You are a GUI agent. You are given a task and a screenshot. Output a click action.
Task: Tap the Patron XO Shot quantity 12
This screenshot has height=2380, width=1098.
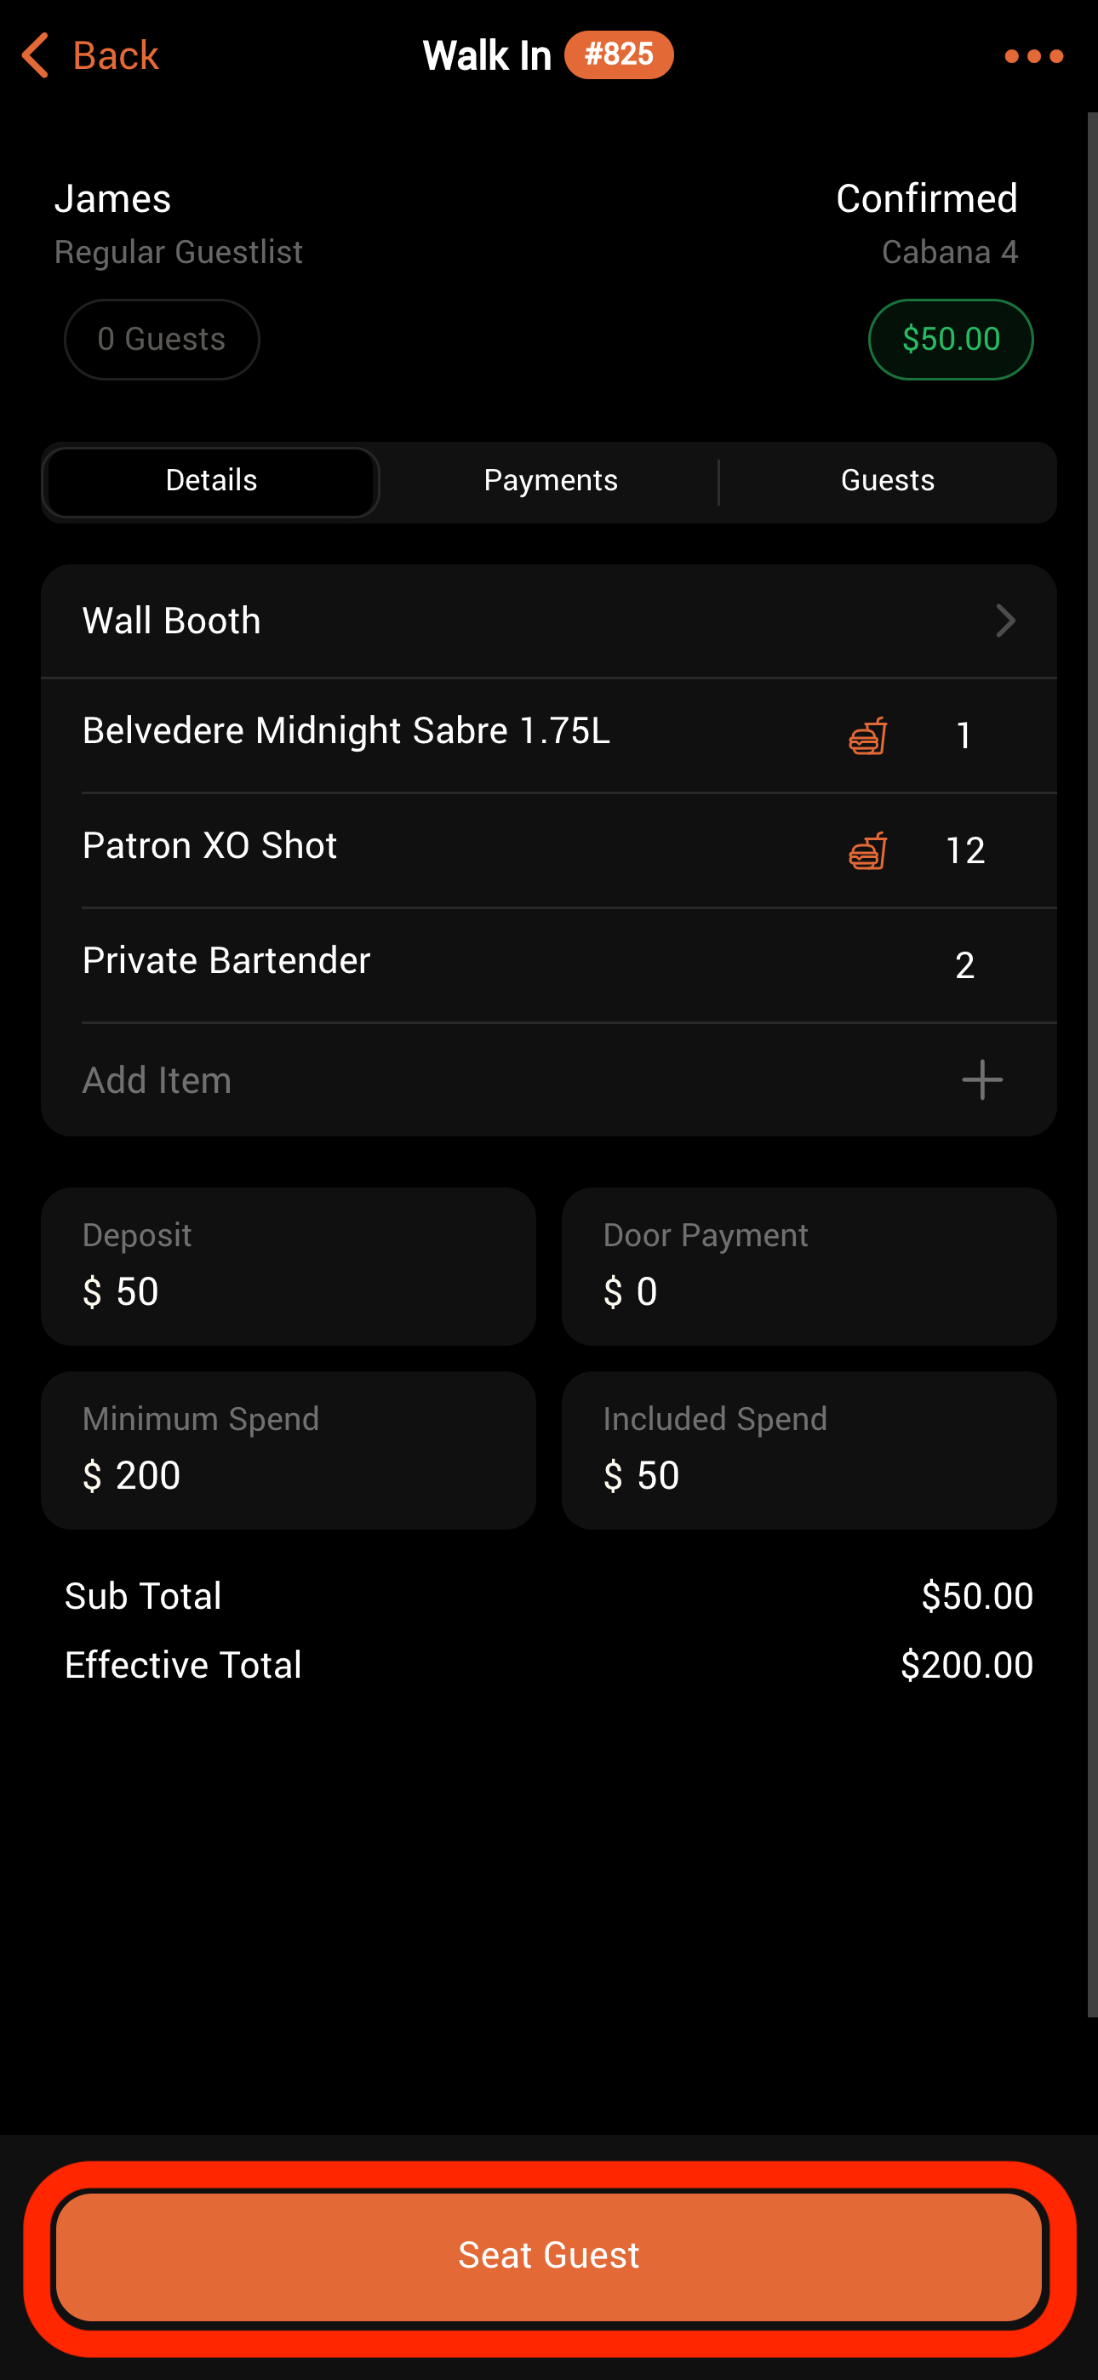coord(965,850)
